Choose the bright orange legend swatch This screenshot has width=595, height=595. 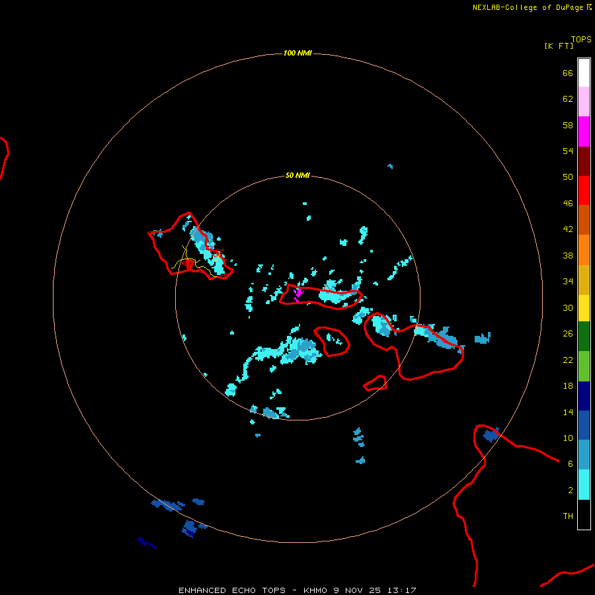584,250
